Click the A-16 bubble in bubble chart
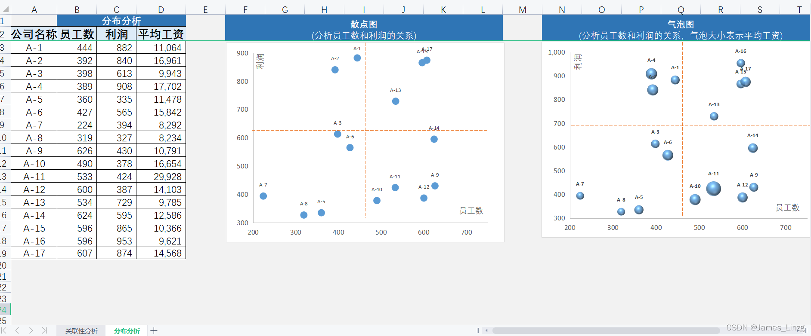Screen dimensions: 811x336 click(740, 64)
